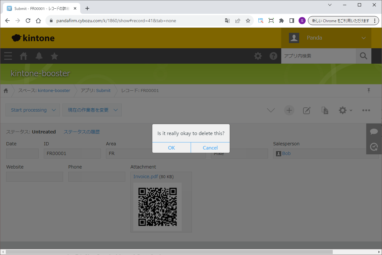382x255 pixels.
Task: Click the kintone portal home icon
Action: click(x=24, y=56)
